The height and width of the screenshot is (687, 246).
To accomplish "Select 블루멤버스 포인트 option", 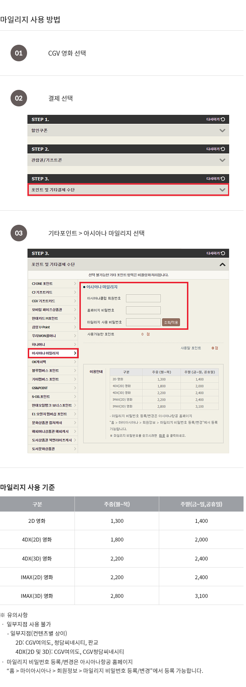I will (53, 371).
